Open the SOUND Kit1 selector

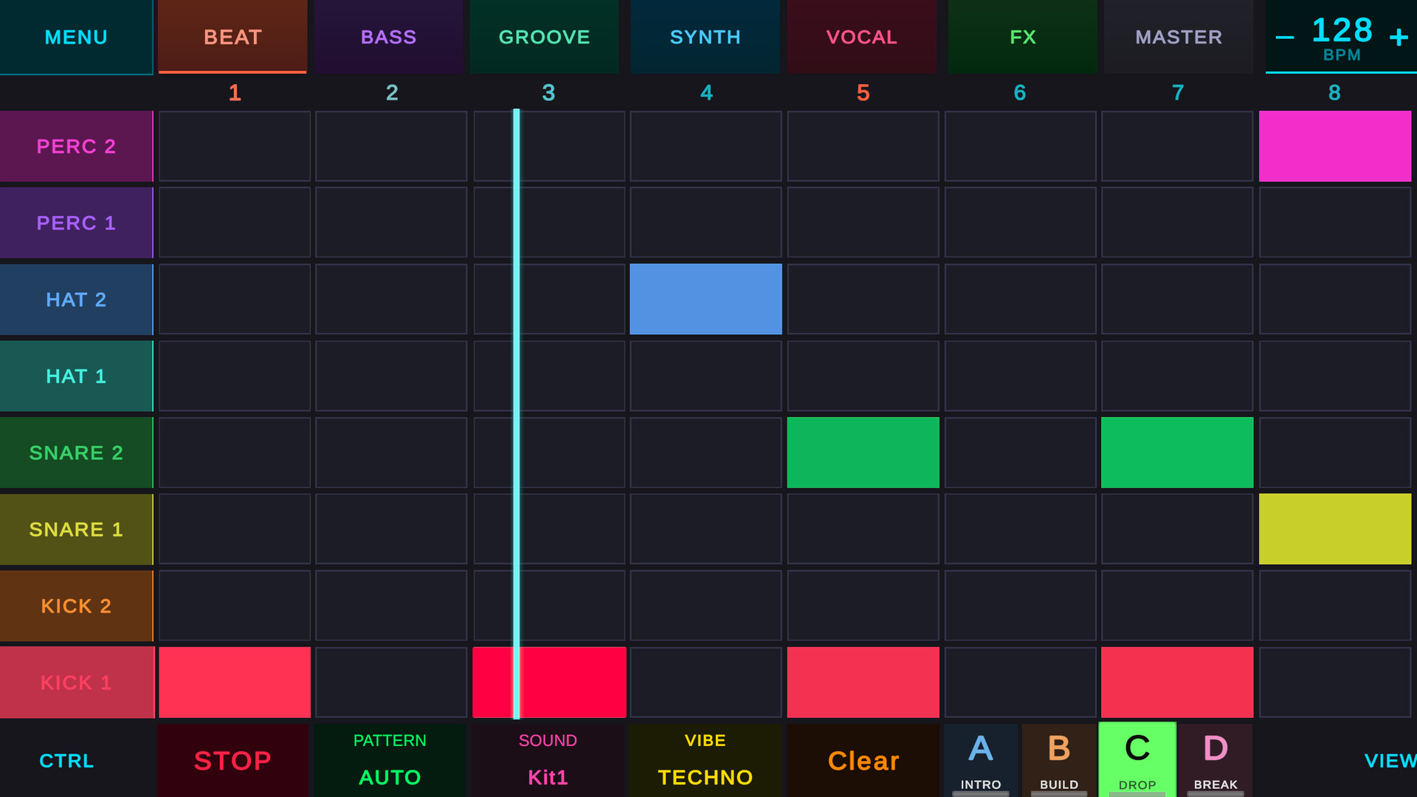[x=548, y=760]
